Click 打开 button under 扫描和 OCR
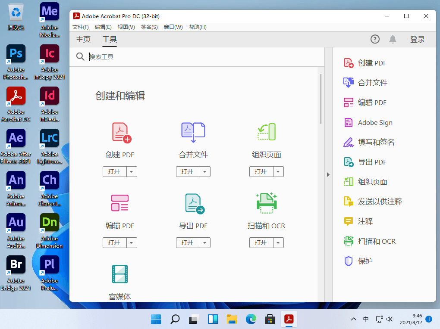This screenshot has width=440, height=329. pyautogui.click(x=261, y=243)
